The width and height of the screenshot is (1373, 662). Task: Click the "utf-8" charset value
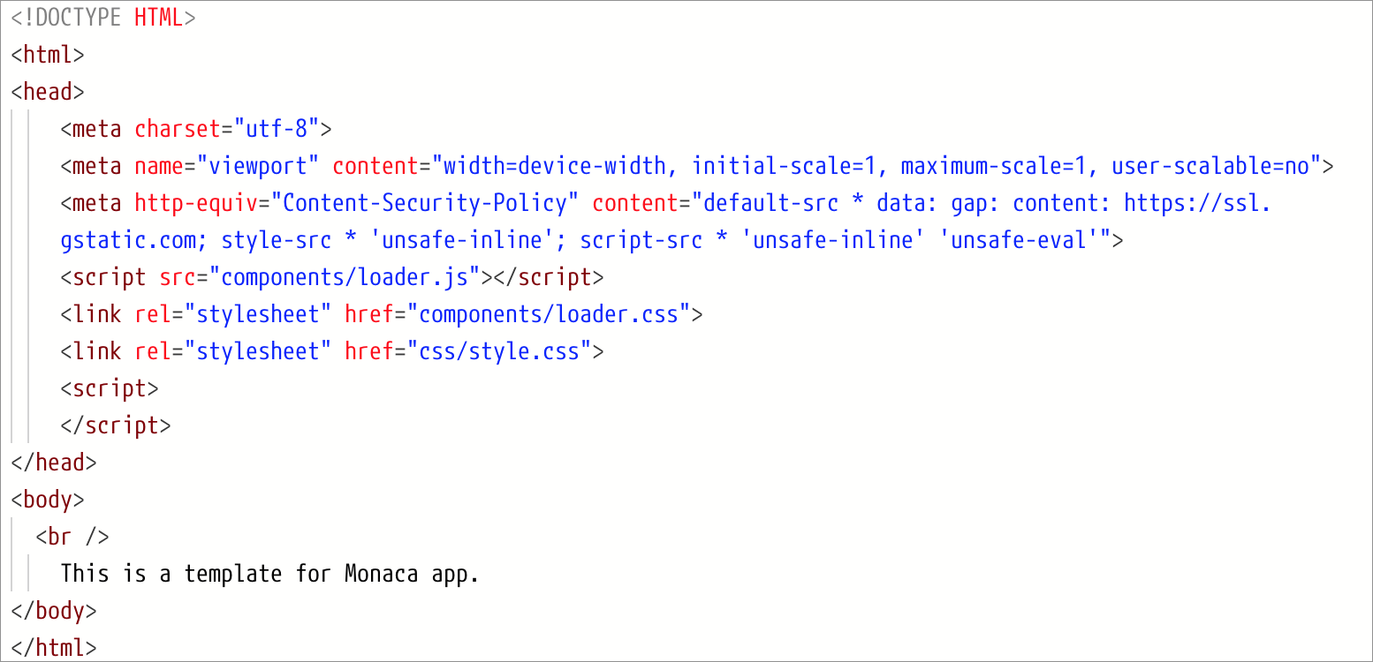[276, 129]
